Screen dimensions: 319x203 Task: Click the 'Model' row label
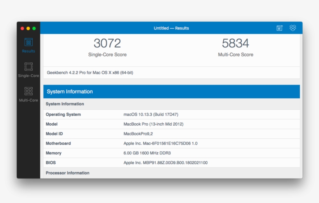(52, 124)
